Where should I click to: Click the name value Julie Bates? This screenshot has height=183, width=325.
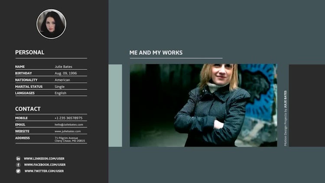pos(63,67)
